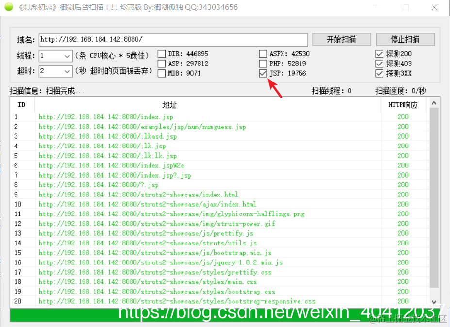Start scanning with 开始扫描 button
Image resolution: width=450 pixels, height=327 pixels.
click(x=342, y=39)
